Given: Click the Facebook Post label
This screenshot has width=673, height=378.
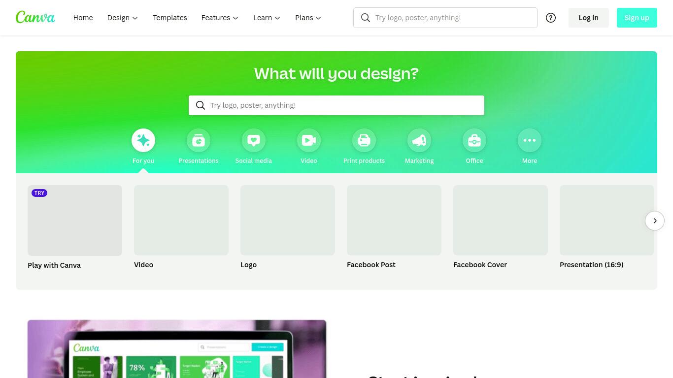Looking at the screenshot, I should (x=371, y=265).
